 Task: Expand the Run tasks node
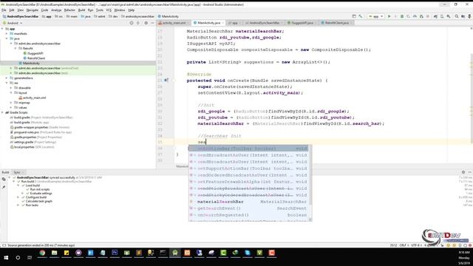(18, 205)
